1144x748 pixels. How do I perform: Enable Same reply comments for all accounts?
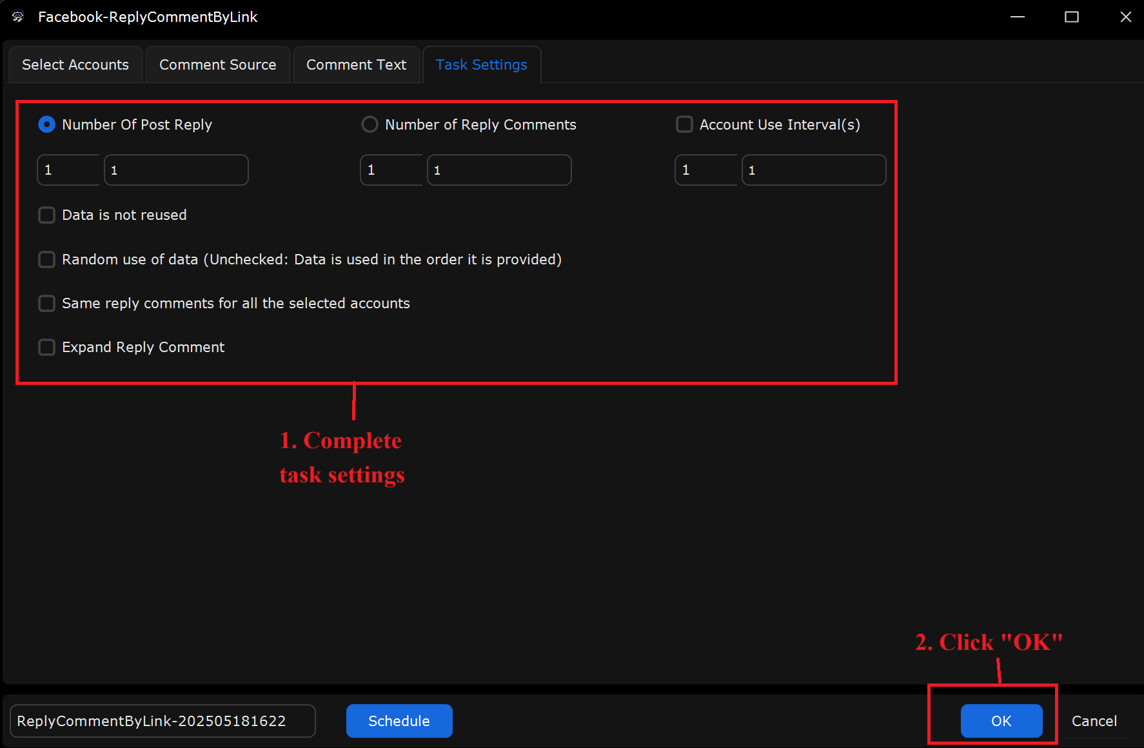click(x=47, y=303)
